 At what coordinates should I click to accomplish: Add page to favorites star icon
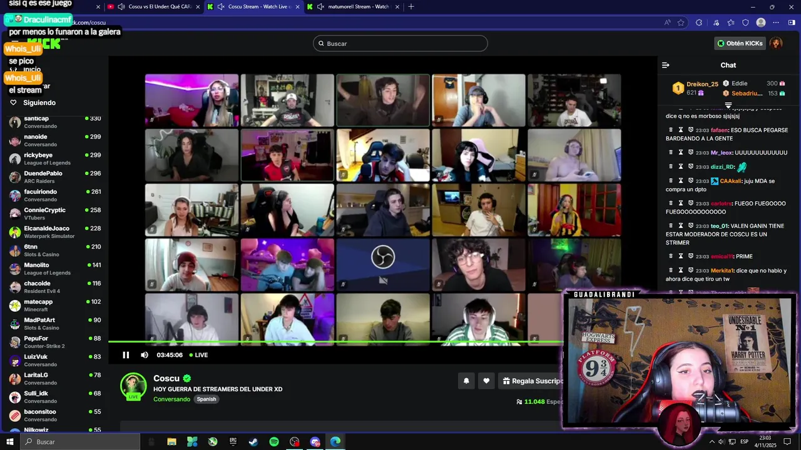[681, 22]
